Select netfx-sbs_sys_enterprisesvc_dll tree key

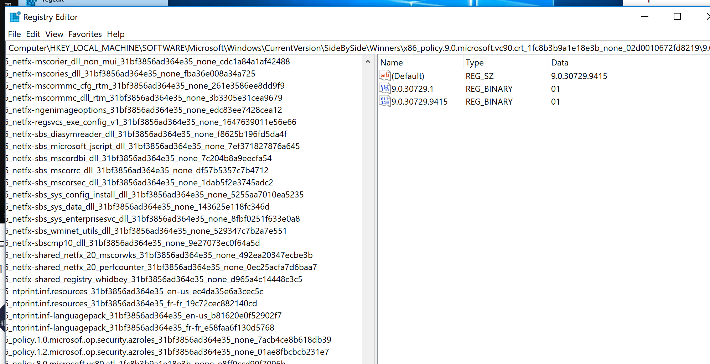pos(153,219)
